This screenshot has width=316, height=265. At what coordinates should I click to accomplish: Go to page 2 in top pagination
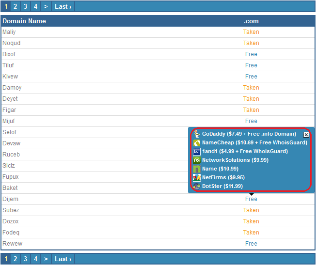click(16, 6)
